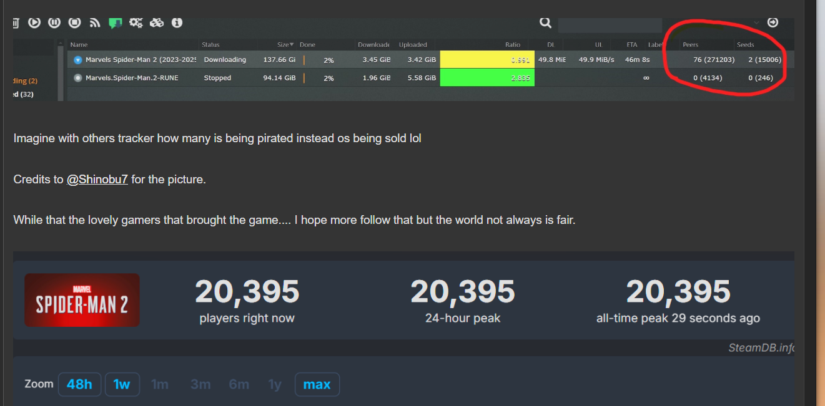
Task: Select the Marvels.Spider-Man.2-RUNE torrent row
Action: point(131,78)
